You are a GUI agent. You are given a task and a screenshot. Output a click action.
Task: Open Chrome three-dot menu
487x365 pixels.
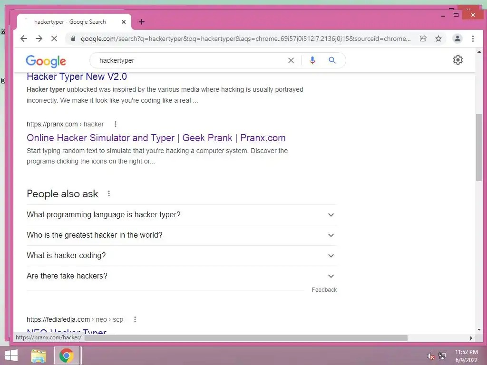point(473,38)
